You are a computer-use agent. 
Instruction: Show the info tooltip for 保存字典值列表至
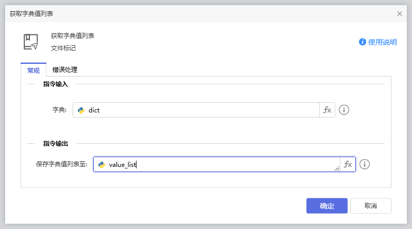point(365,164)
